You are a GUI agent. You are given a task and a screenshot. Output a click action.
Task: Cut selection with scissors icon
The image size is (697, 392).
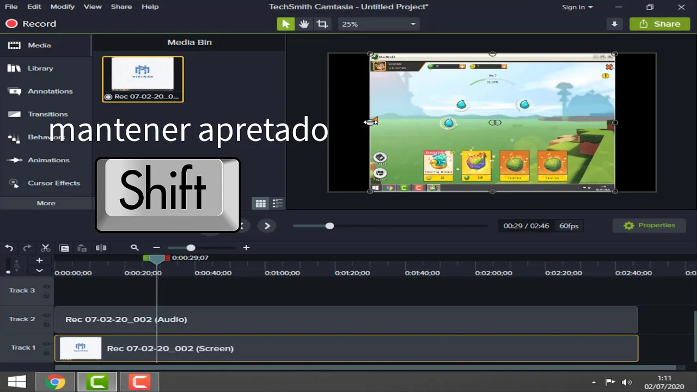46,248
